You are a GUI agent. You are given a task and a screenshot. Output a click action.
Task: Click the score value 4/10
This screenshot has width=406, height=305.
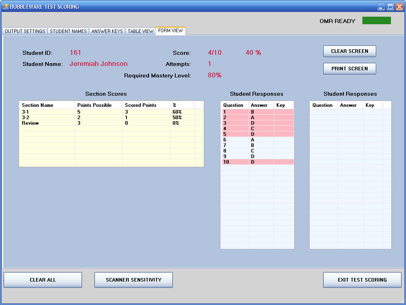click(x=214, y=53)
